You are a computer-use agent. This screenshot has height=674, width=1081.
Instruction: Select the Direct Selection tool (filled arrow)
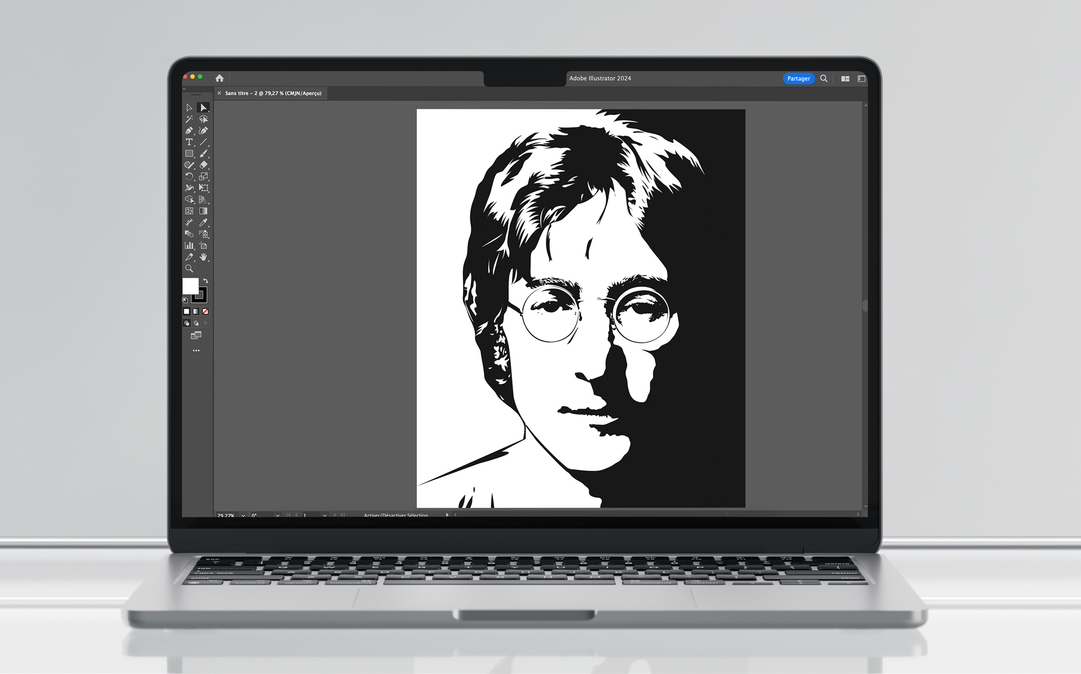point(203,108)
